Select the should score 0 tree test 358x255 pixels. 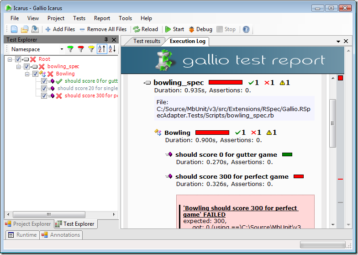(91, 81)
